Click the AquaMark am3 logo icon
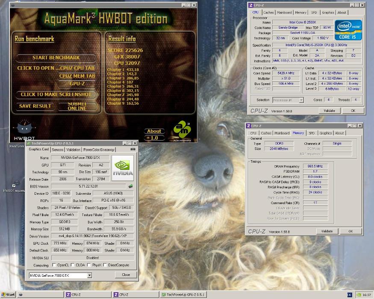This screenshot has height=299, width=374. (x=182, y=130)
